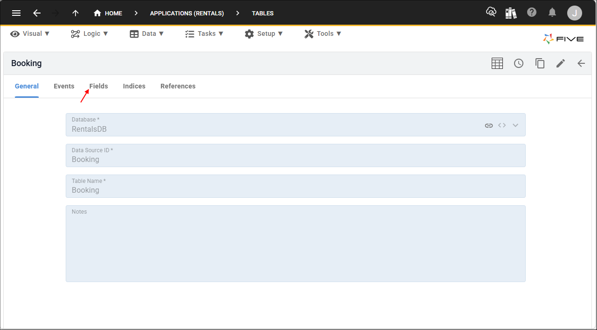Open the library books icon
Screen dimensions: 597x330
point(511,13)
